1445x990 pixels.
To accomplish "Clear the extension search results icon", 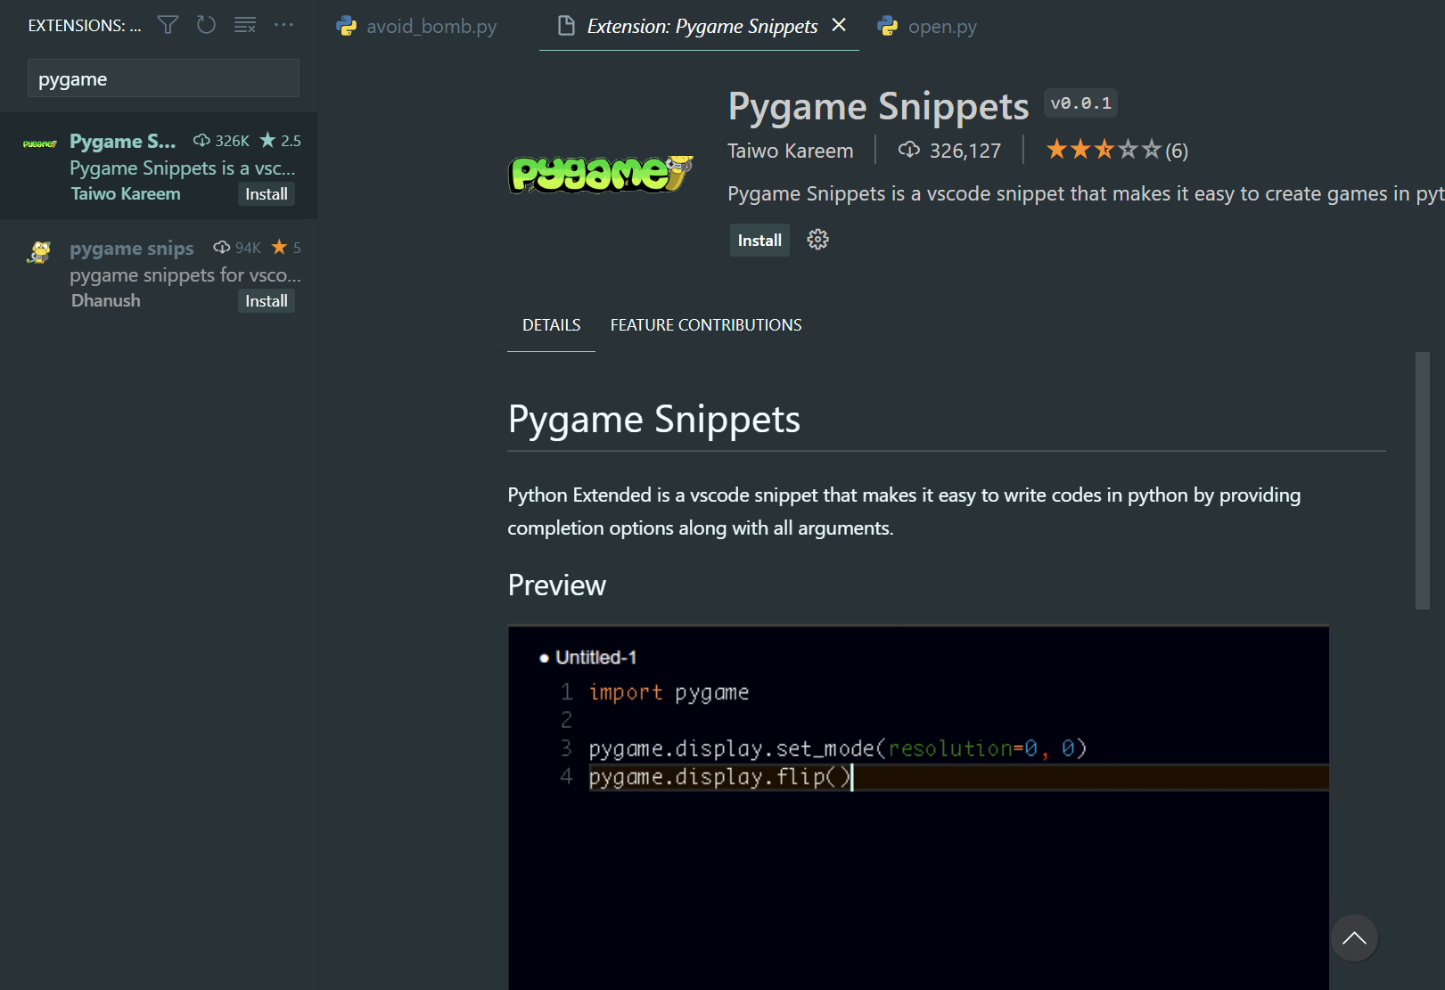I will (x=244, y=25).
